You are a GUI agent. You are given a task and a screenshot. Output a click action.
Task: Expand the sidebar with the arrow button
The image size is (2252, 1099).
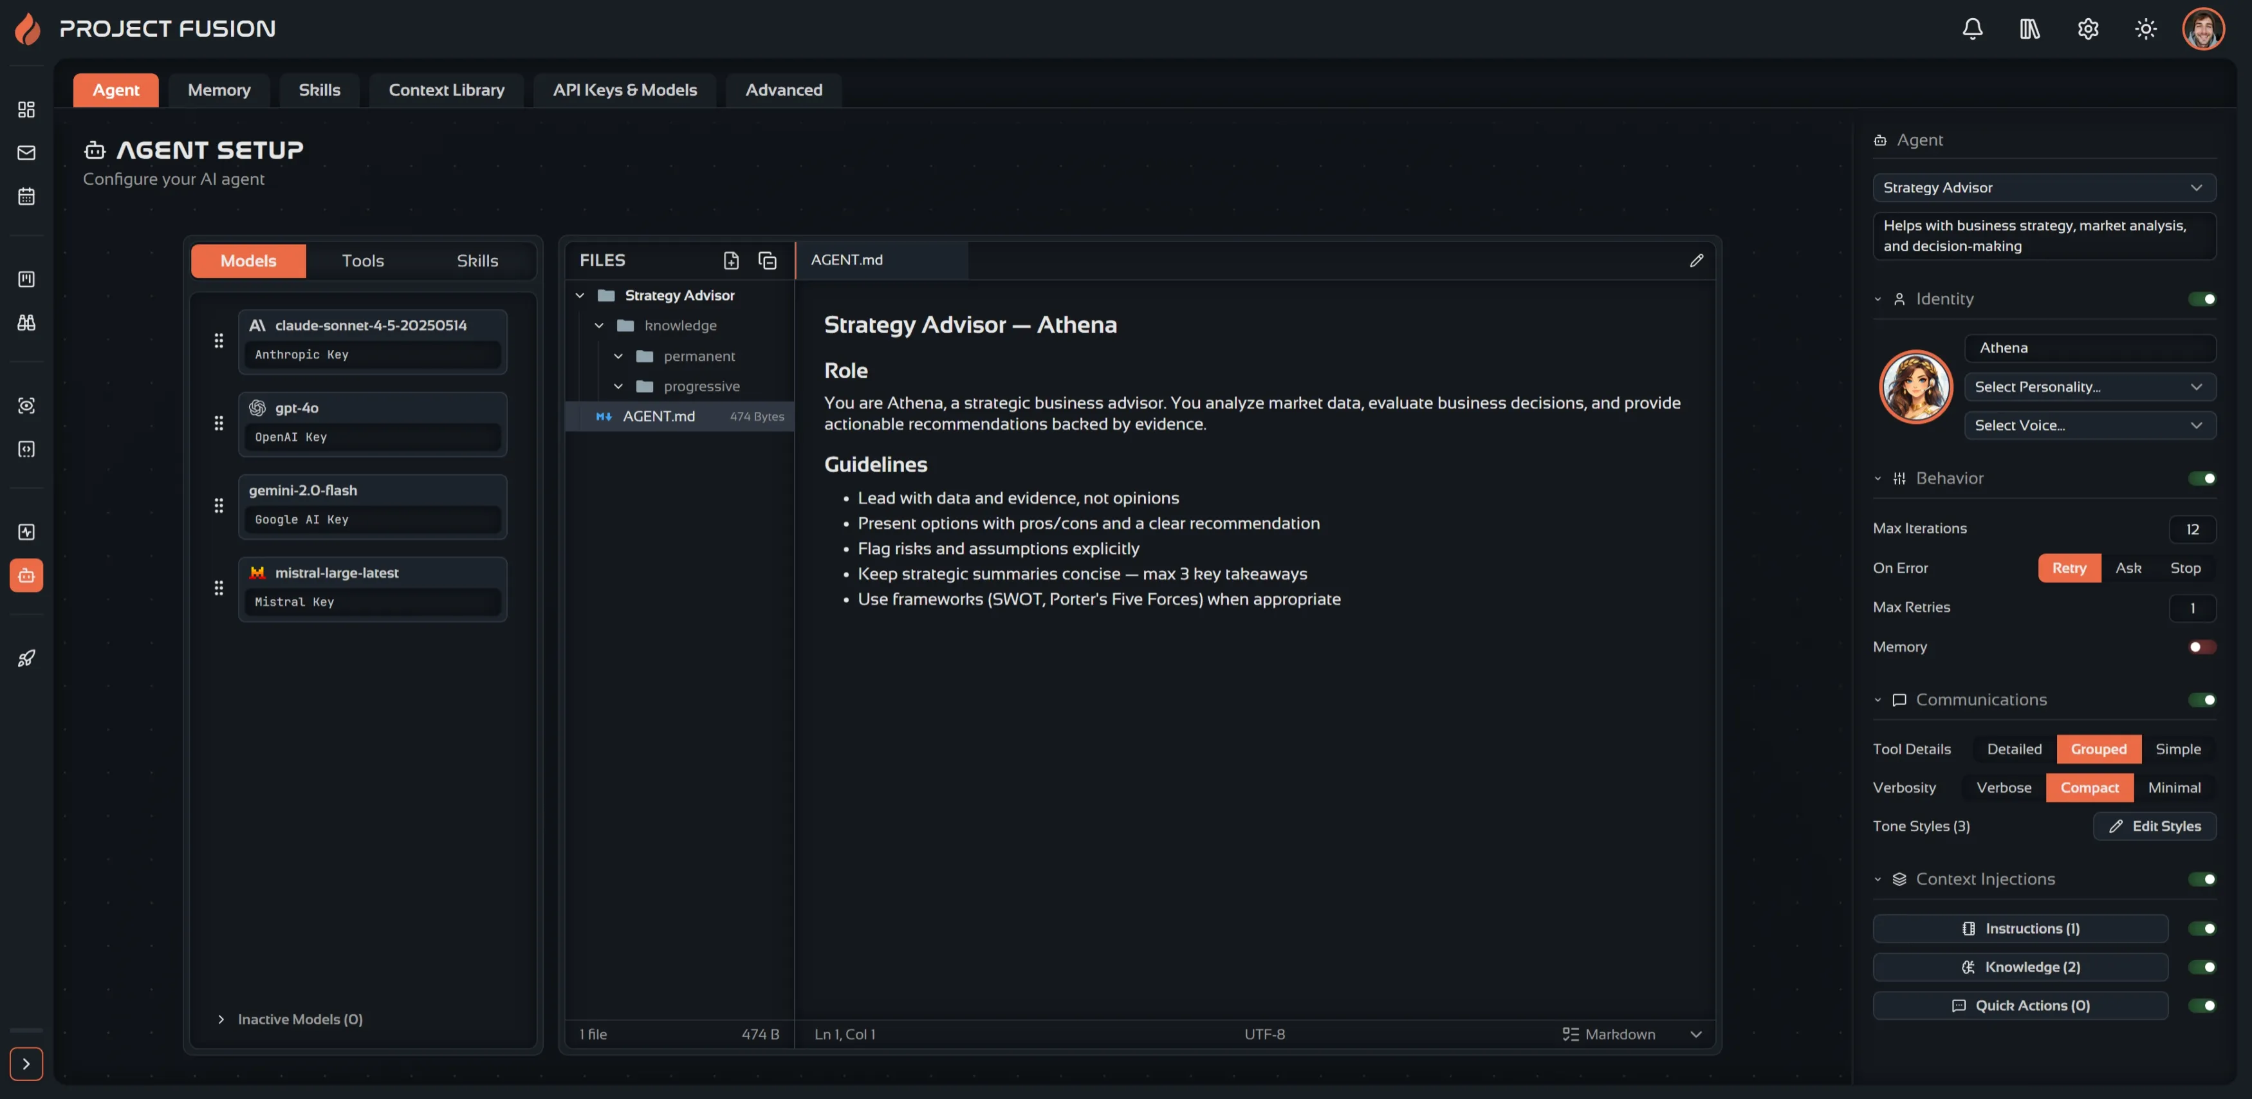pyautogui.click(x=26, y=1064)
